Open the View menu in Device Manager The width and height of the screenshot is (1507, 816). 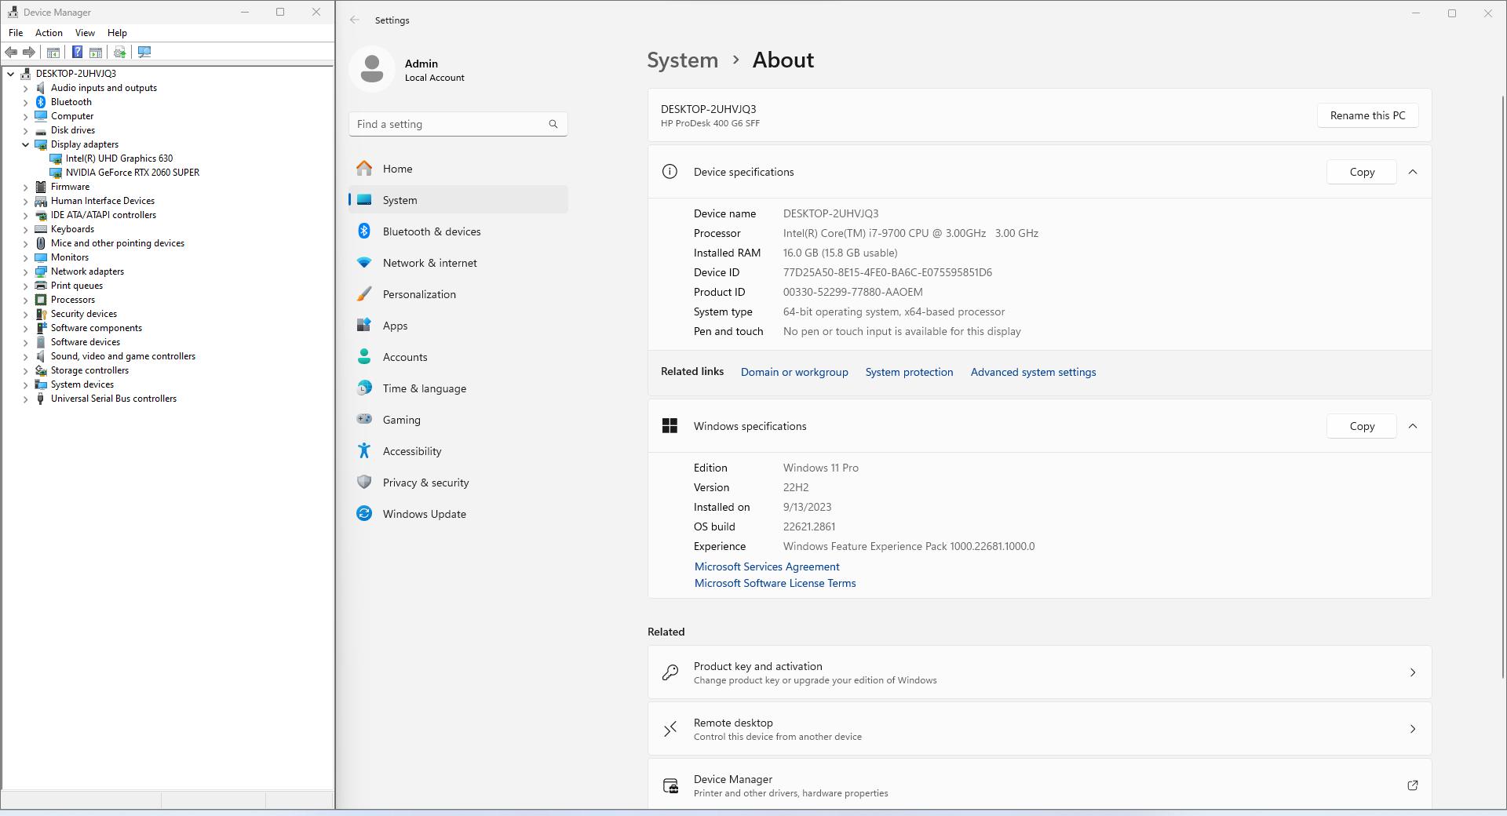click(85, 33)
